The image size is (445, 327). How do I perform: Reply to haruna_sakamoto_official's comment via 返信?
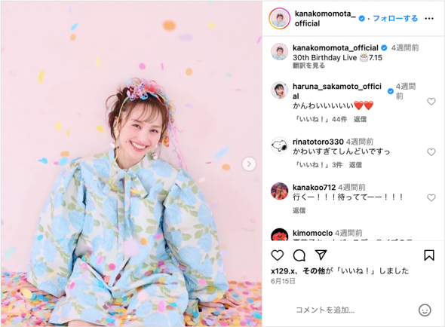(x=360, y=119)
